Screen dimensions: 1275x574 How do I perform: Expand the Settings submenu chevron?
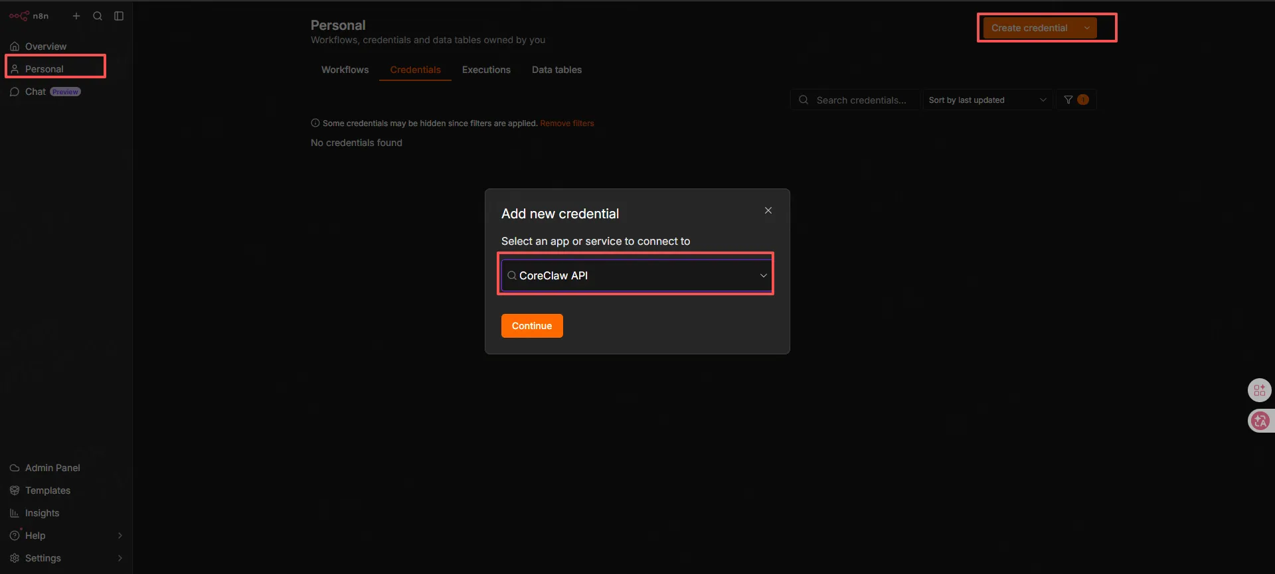(120, 558)
